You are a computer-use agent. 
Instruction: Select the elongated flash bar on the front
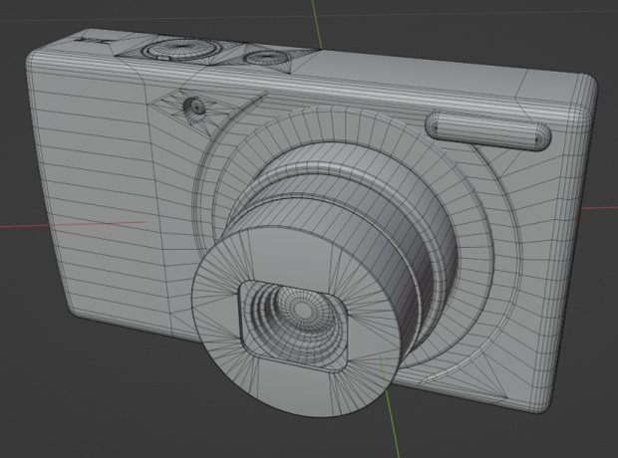click(x=488, y=130)
